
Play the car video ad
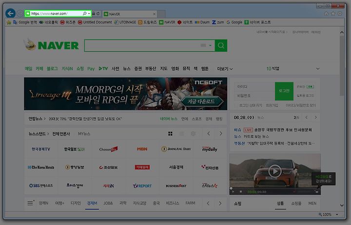click(274, 171)
